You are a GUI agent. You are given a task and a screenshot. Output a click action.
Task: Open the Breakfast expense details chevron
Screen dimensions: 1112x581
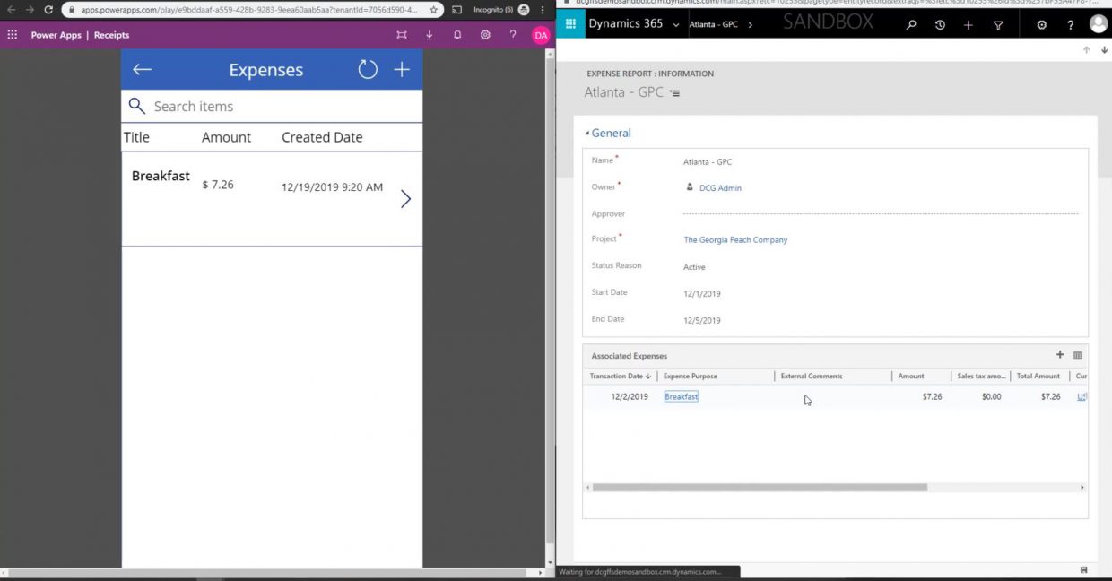click(x=405, y=199)
